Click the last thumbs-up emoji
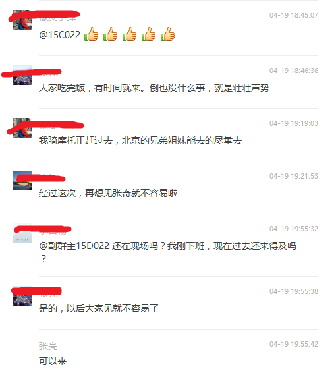The image size is (336, 375). pyautogui.click(x=167, y=34)
